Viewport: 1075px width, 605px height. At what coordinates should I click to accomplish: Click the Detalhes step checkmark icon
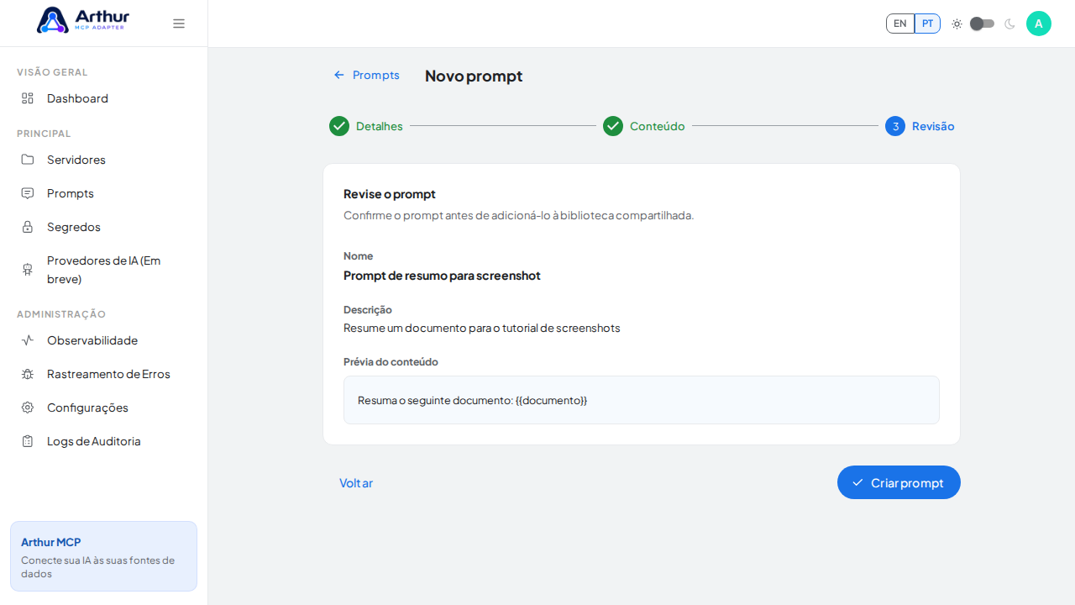click(339, 126)
